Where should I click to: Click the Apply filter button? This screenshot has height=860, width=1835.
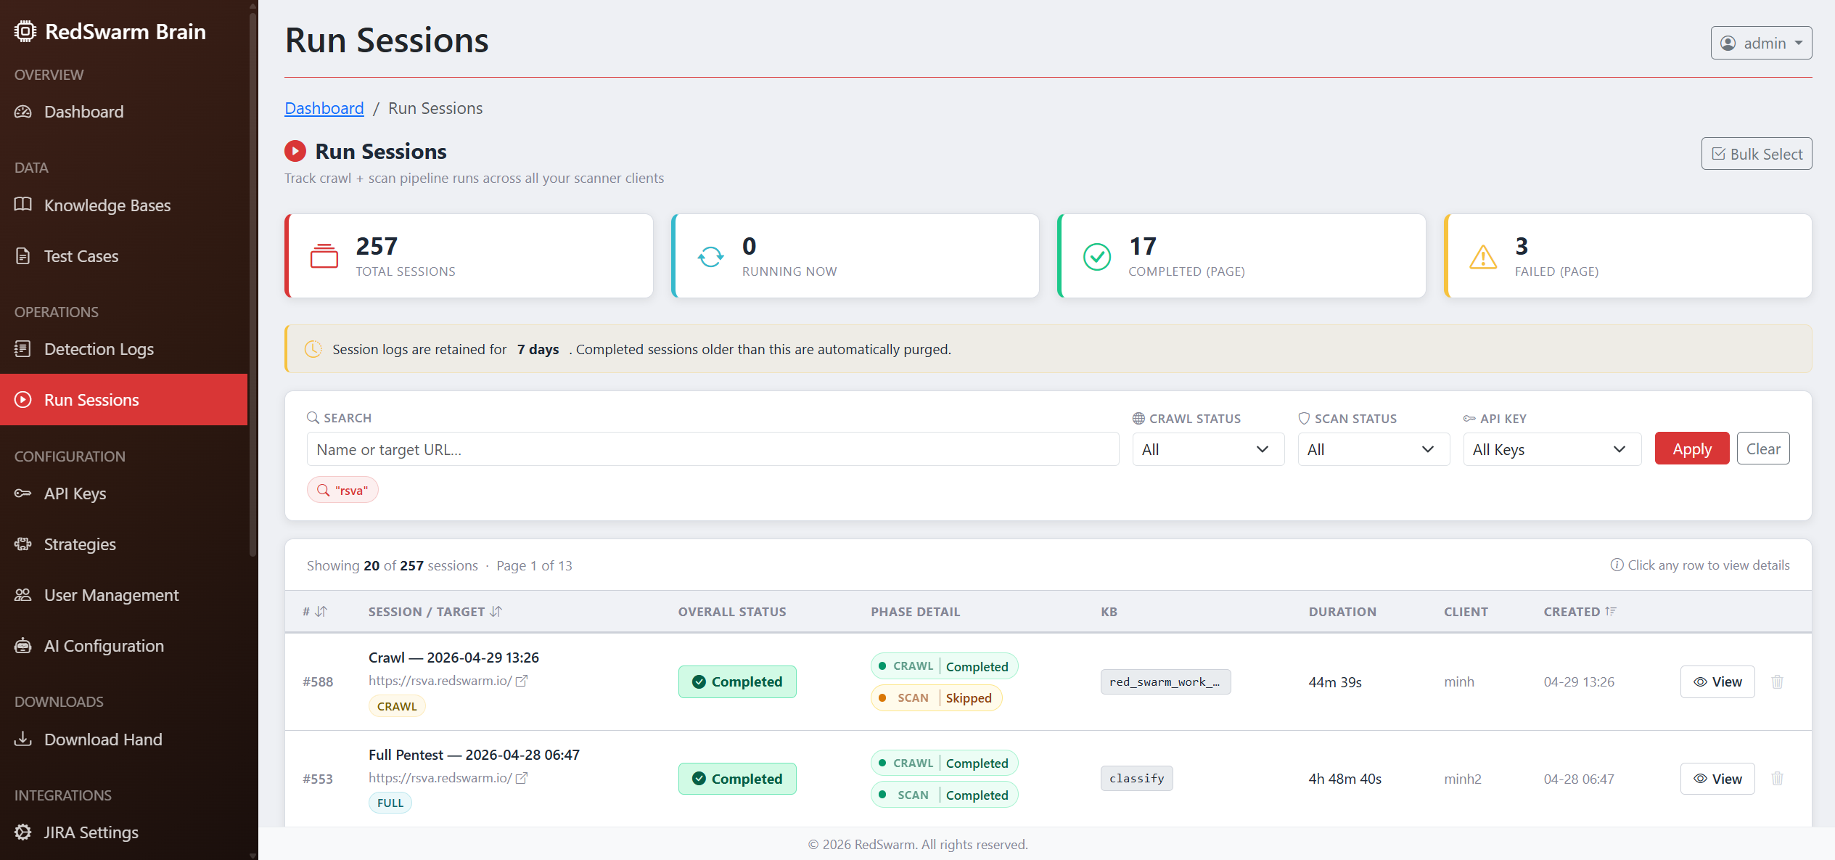click(x=1691, y=448)
